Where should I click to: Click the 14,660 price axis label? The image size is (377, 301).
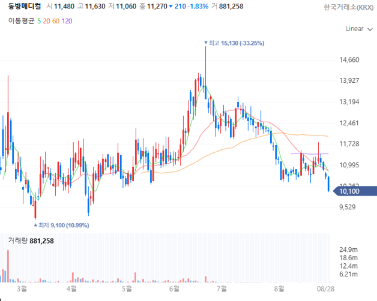349,60
